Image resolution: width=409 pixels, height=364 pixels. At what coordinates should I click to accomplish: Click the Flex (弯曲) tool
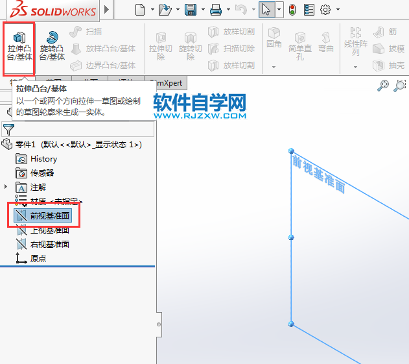[x=326, y=42]
